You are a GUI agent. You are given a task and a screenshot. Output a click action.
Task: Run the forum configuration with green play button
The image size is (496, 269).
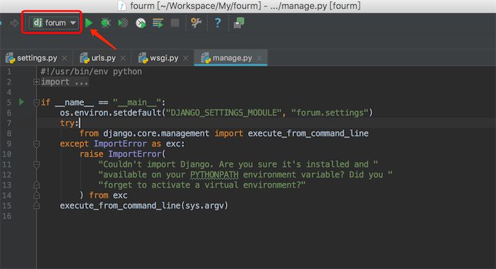click(x=89, y=23)
